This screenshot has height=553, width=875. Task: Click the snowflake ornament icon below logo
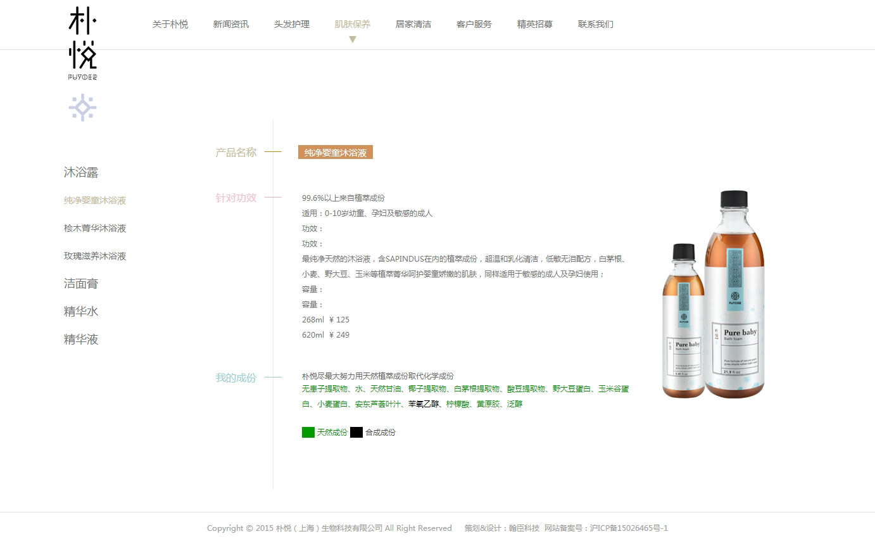tap(82, 108)
